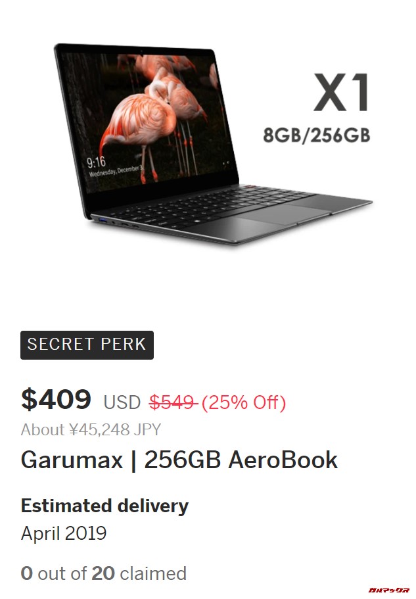Screen dimensions: 416x599
Task: Click the strikethrough $549 original price
Action: [173, 402]
